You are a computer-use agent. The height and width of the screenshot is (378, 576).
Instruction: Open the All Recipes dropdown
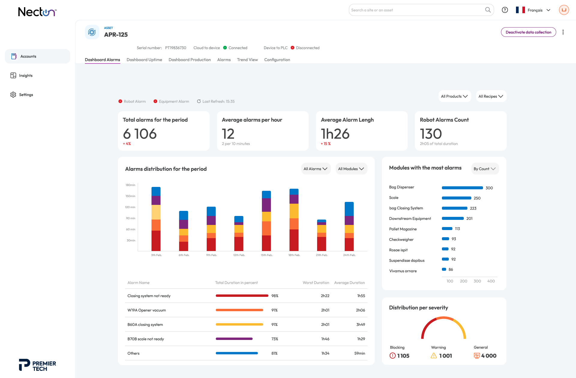pyautogui.click(x=491, y=96)
